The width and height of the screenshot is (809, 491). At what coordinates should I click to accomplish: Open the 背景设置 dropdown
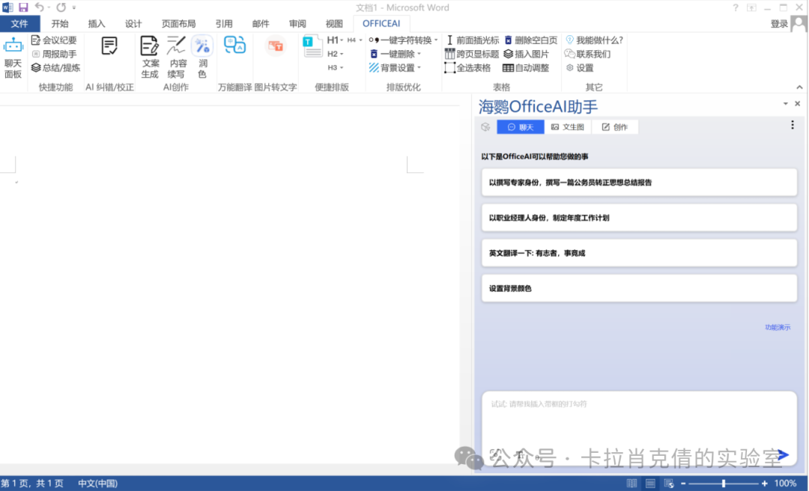[x=396, y=67]
